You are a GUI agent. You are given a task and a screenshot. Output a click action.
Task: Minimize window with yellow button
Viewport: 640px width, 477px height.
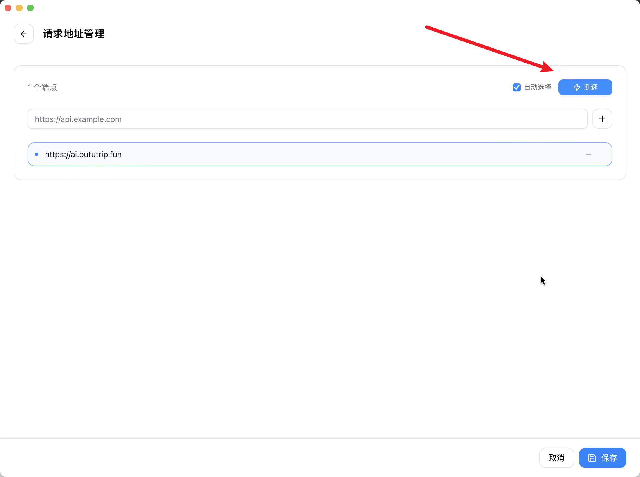tap(19, 8)
